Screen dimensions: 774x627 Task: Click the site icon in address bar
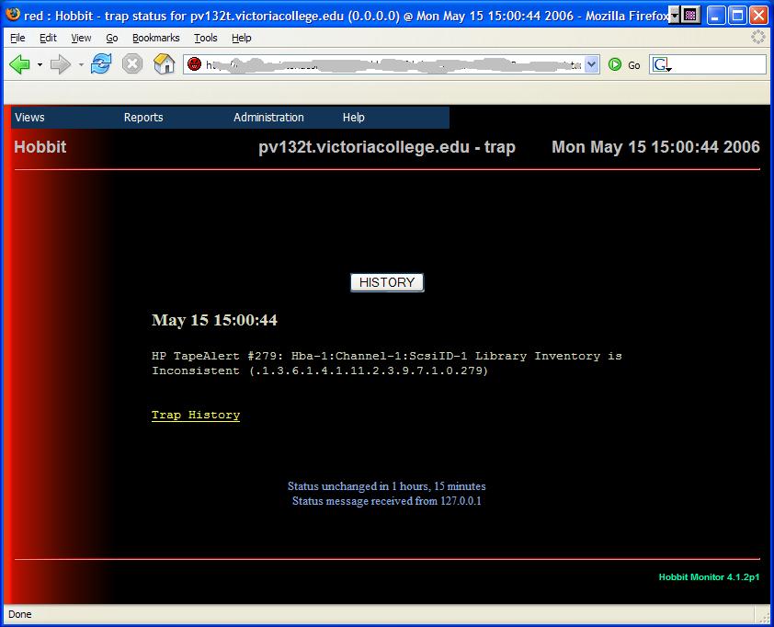pos(194,65)
